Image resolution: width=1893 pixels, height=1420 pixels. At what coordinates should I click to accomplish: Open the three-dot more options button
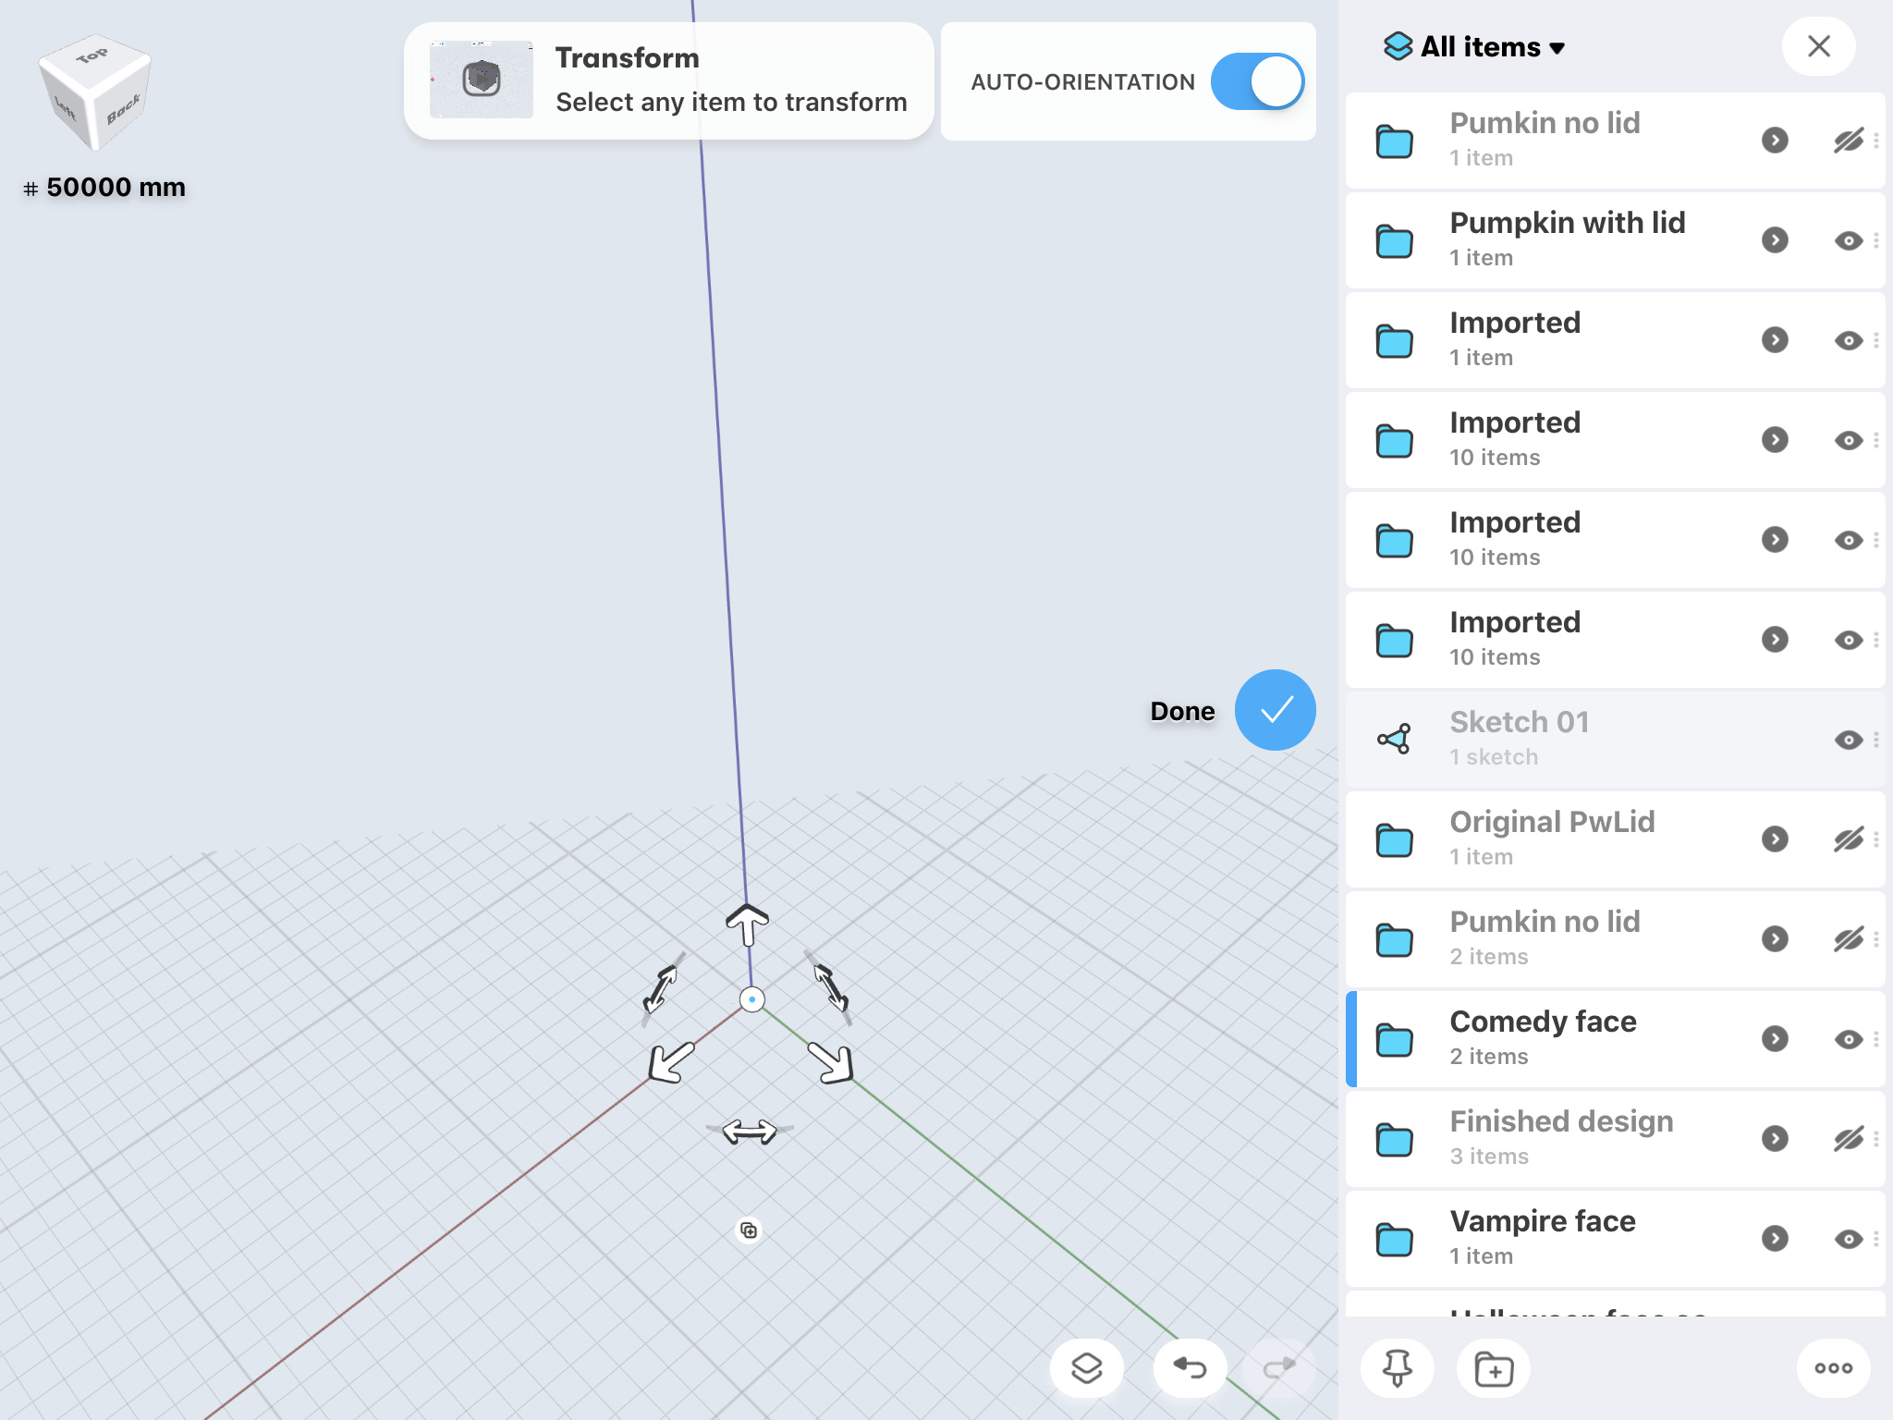click(1833, 1368)
